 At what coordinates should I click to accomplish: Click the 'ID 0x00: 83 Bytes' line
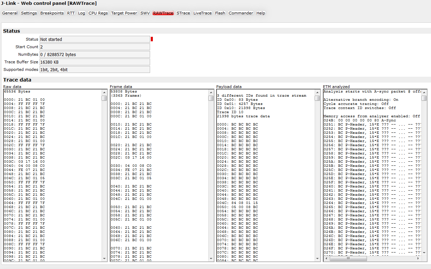pyautogui.click(x=238, y=100)
